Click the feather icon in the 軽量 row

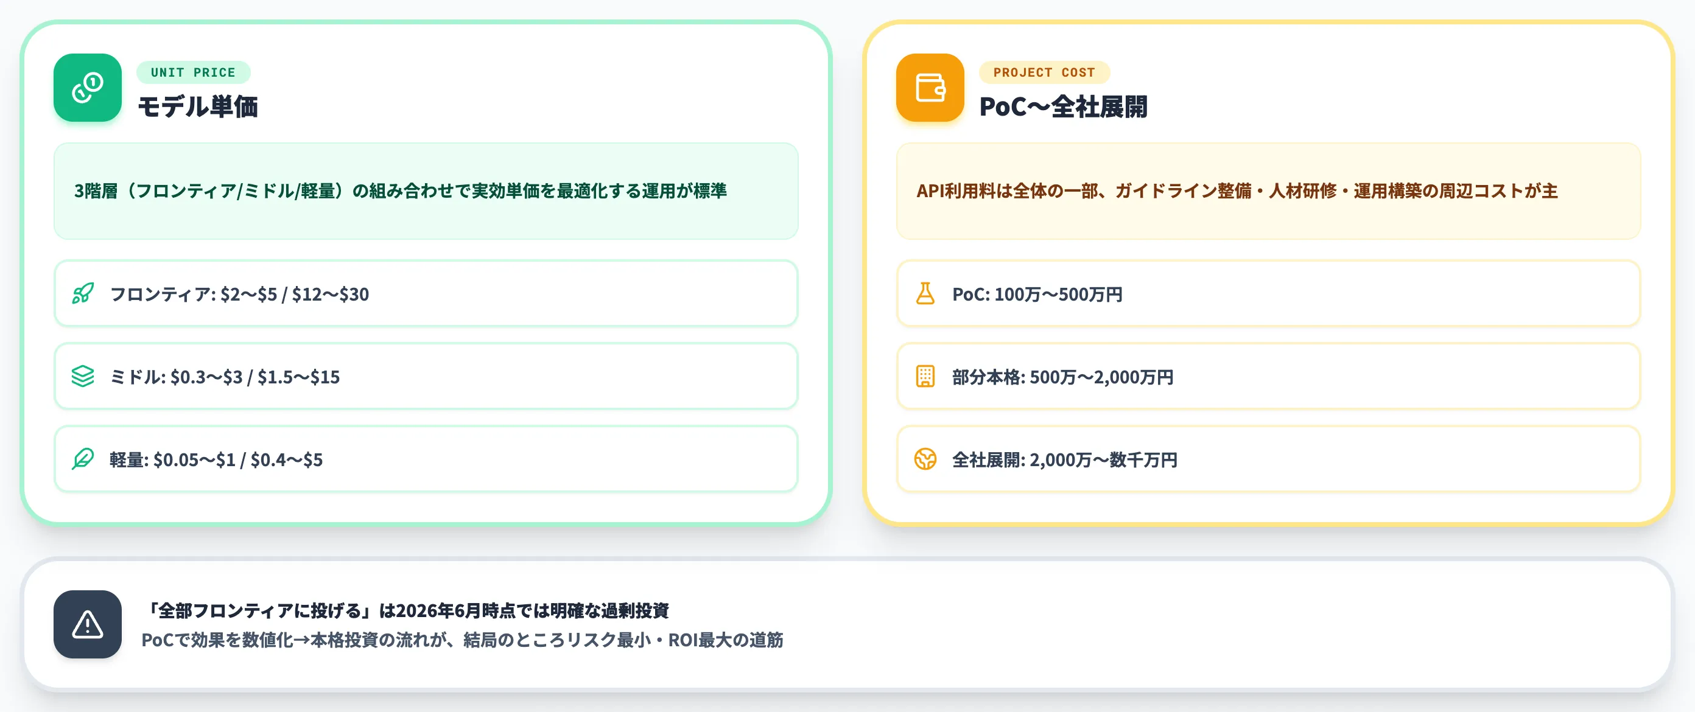click(83, 459)
